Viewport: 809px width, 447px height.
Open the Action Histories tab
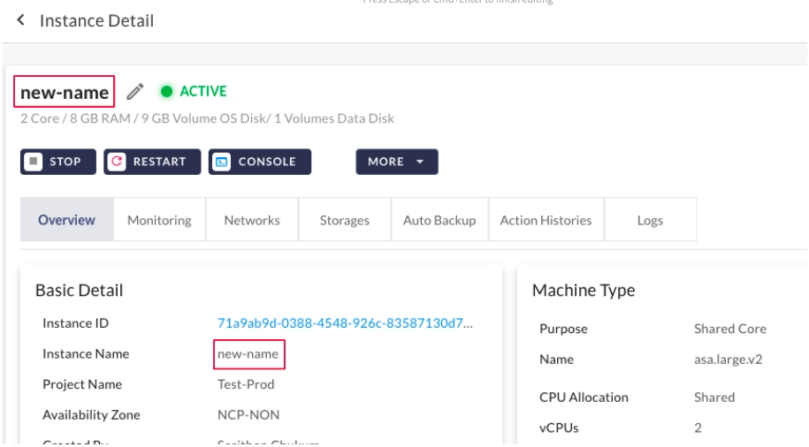coord(546,220)
